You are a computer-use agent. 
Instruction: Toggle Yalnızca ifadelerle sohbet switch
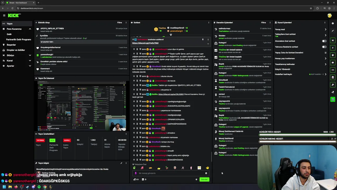coord(324,47)
